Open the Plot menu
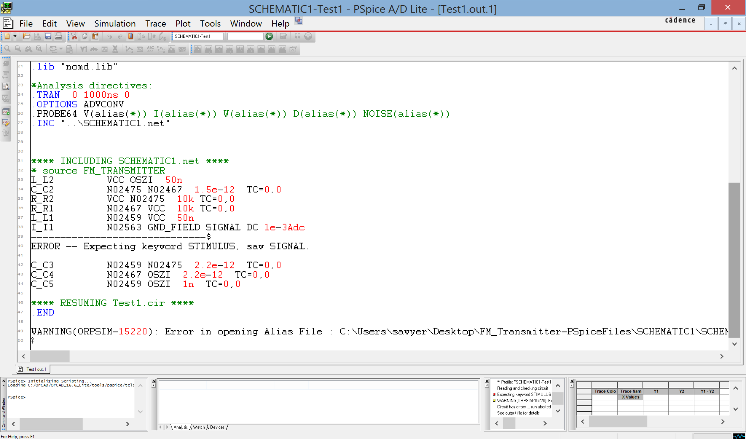Screen dimensions: 746x439 183,24
